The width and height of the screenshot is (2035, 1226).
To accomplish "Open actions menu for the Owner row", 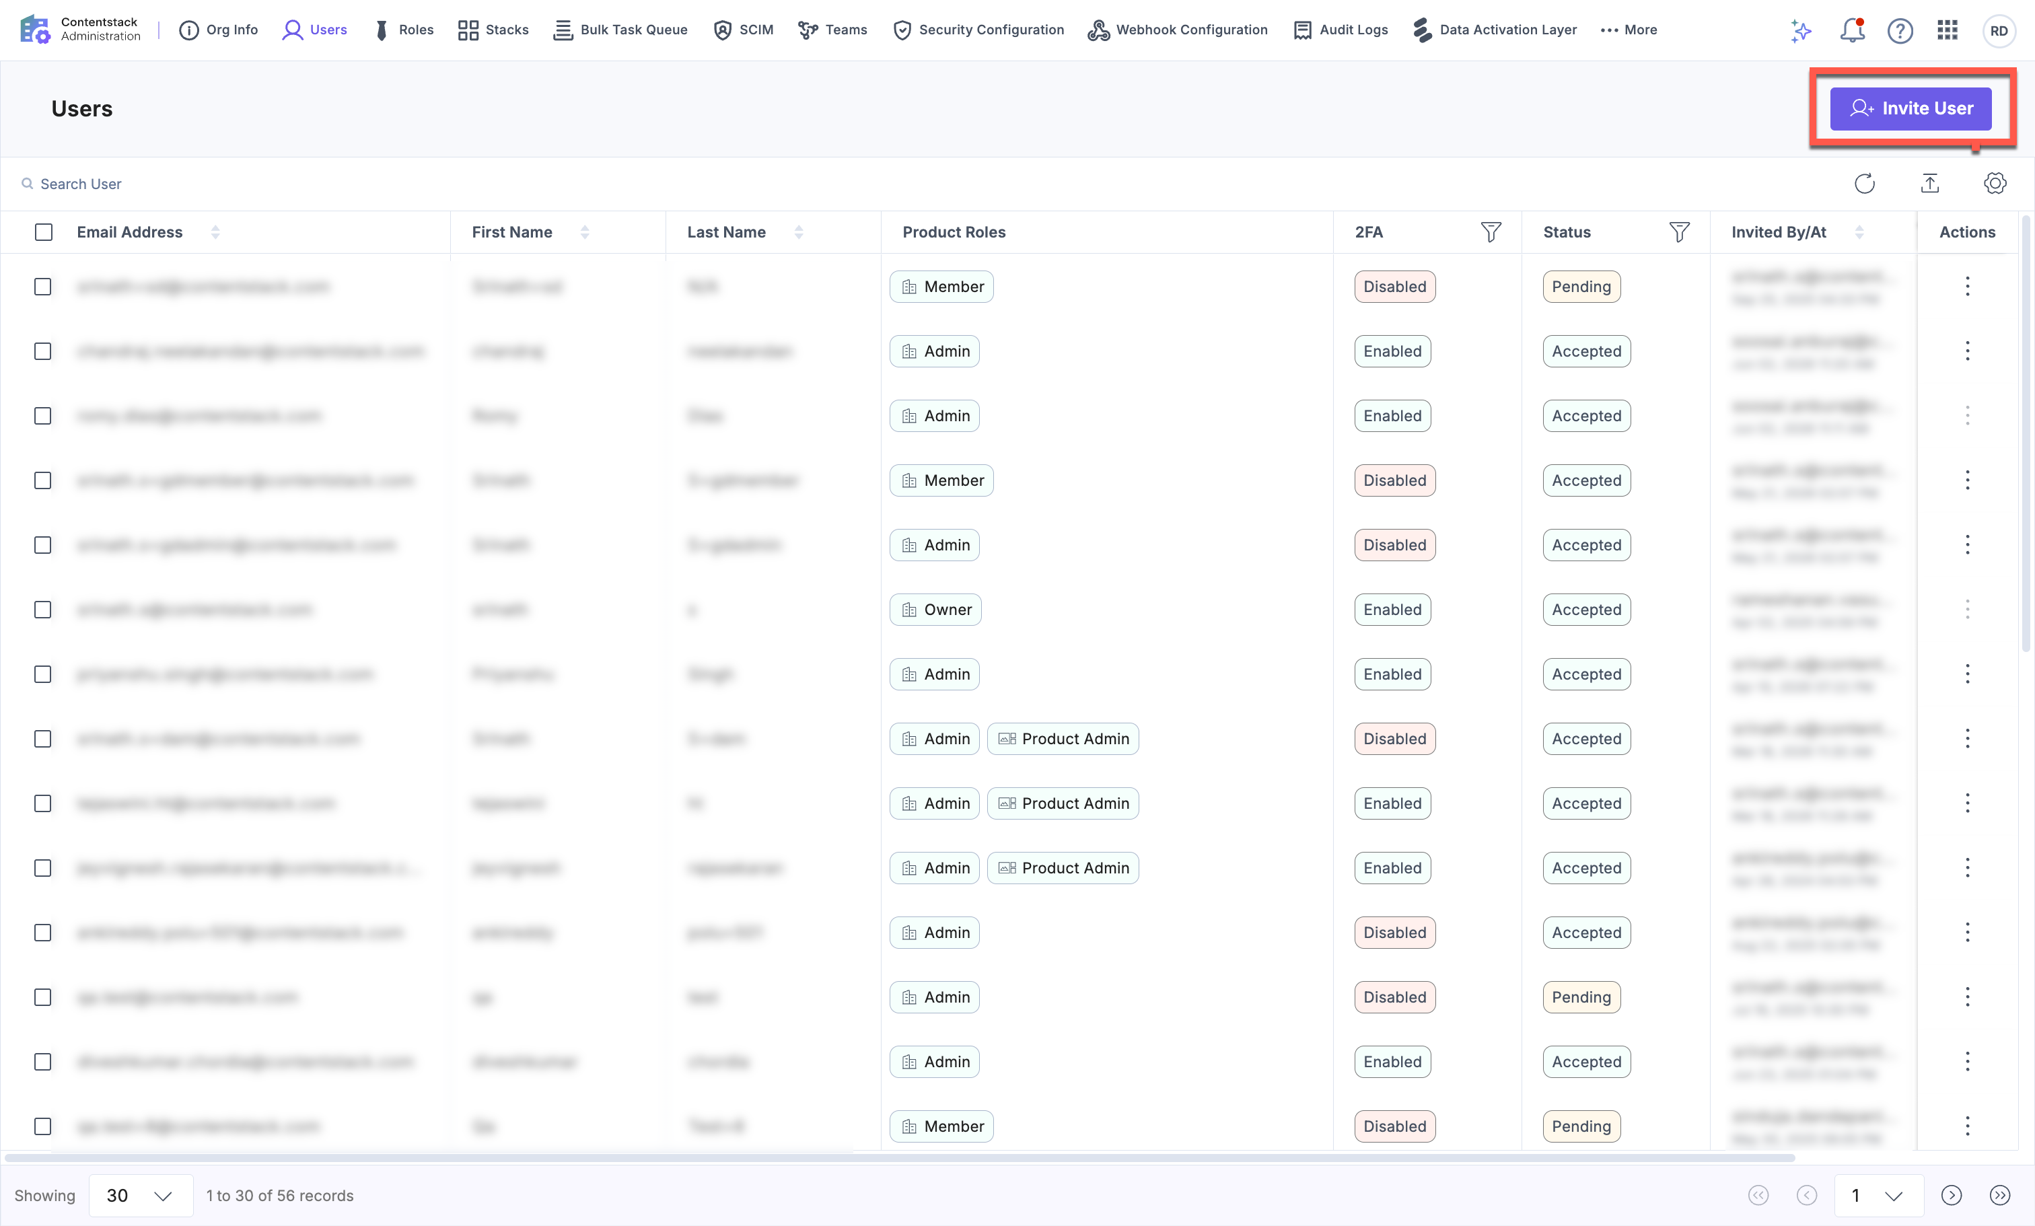I will 1967,609.
